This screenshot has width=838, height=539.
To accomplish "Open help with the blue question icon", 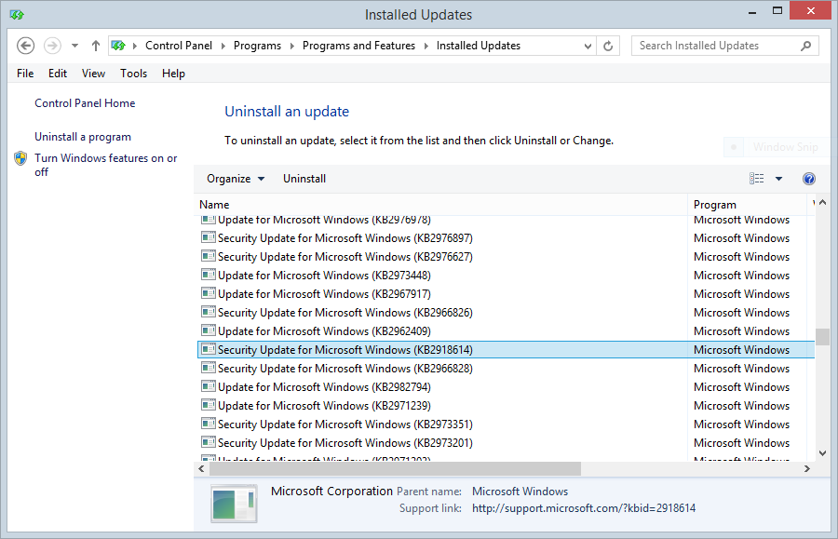I will [809, 179].
